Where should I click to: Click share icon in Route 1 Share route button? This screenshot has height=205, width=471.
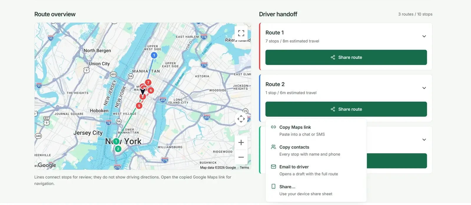coord(333,57)
